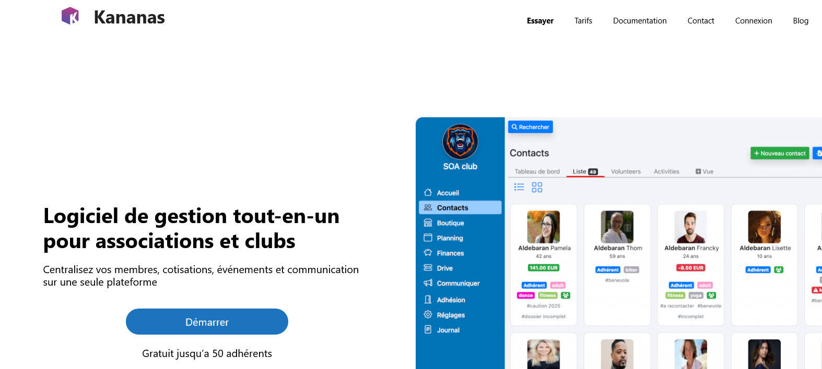The height and width of the screenshot is (369, 822).
Task: Switch contacts to list view icon
Action: coord(519,187)
